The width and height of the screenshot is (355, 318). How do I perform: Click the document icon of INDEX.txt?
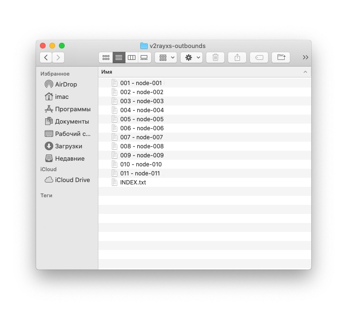115,183
